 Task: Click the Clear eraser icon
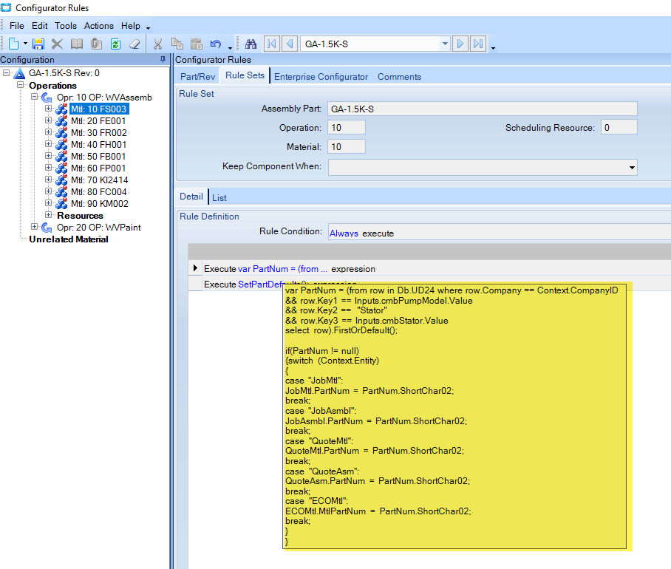(x=134, y=44)
